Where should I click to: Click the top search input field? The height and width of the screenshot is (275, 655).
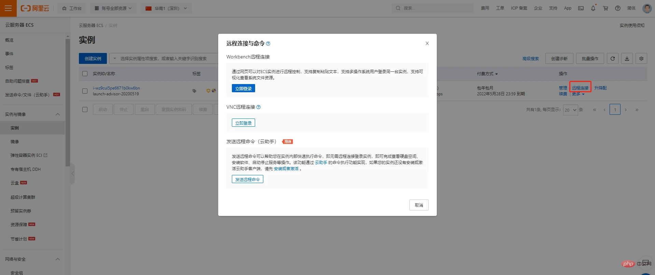tap(433, 8)
